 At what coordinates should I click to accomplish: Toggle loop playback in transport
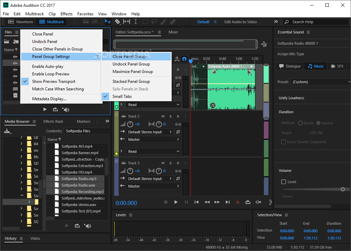pyautogui.click(x=248, y=202)
